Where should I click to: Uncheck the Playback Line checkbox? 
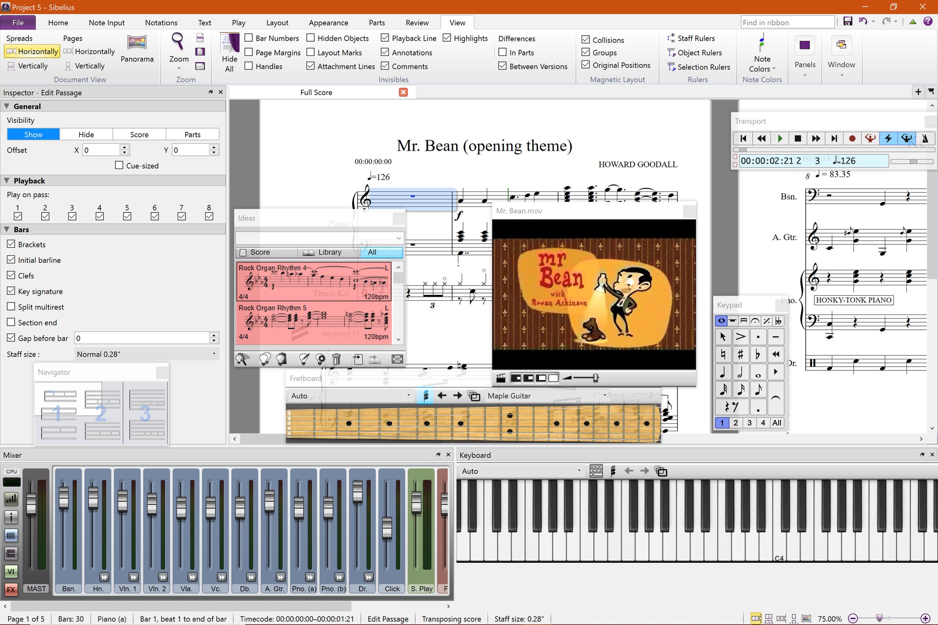click(x=385, y=38)
